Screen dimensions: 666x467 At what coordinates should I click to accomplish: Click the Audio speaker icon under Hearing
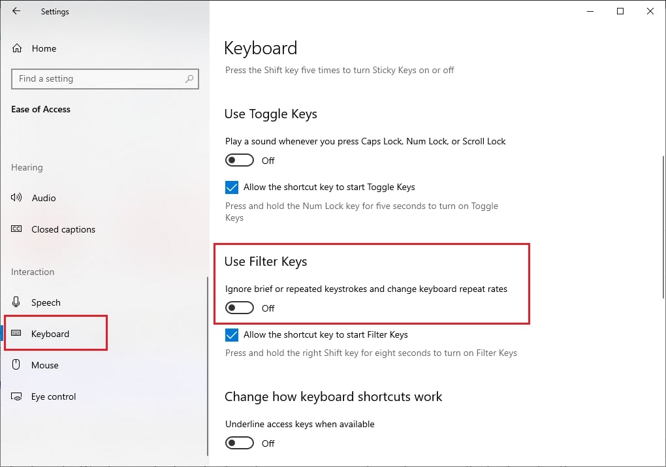tap(16, 198)
